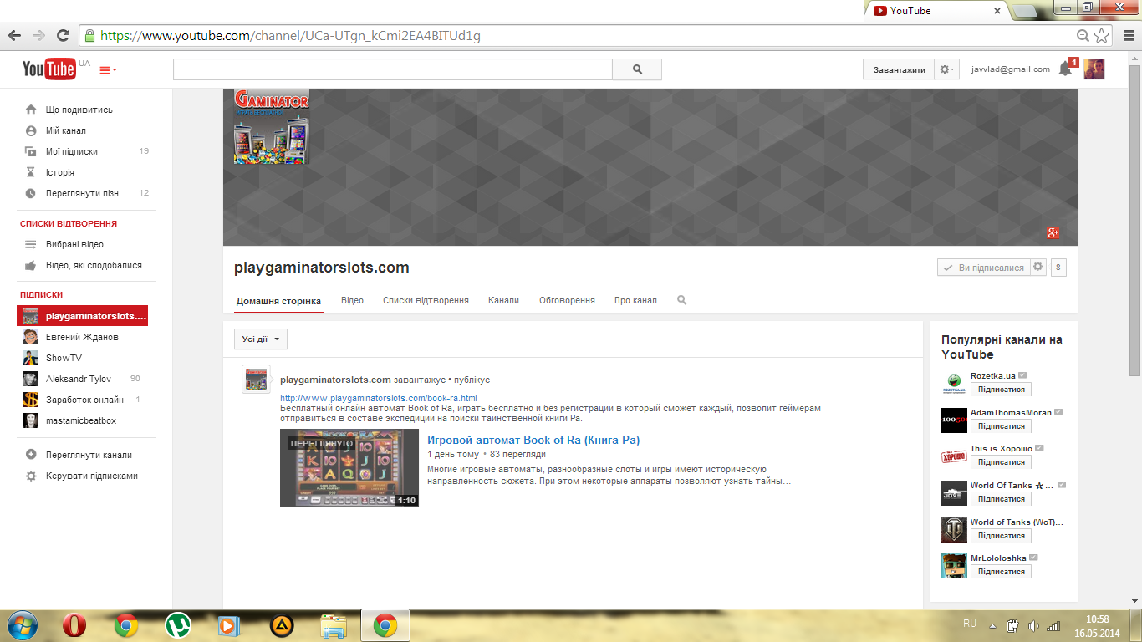Switch to the Домашня сторінка tab
This screenshot has height=642, width=1142.
[278, 301]
